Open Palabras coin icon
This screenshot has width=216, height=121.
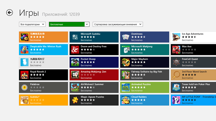tap(24, 87)
